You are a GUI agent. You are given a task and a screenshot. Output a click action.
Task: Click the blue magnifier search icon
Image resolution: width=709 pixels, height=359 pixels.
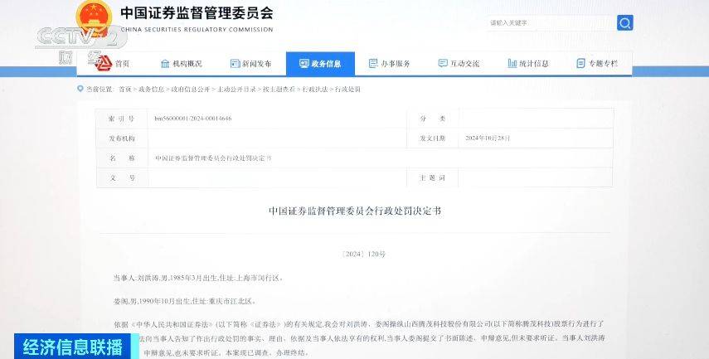(625, 23)
